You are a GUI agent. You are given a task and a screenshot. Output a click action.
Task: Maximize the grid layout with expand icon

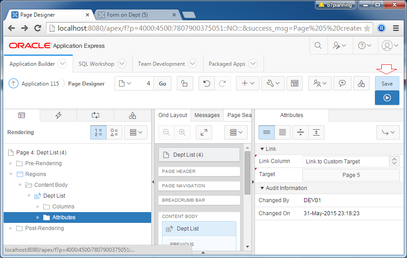(204, 132)
